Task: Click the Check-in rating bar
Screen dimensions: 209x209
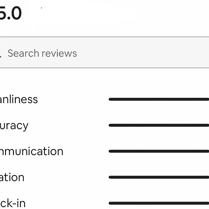Action: tap(159, 203)
